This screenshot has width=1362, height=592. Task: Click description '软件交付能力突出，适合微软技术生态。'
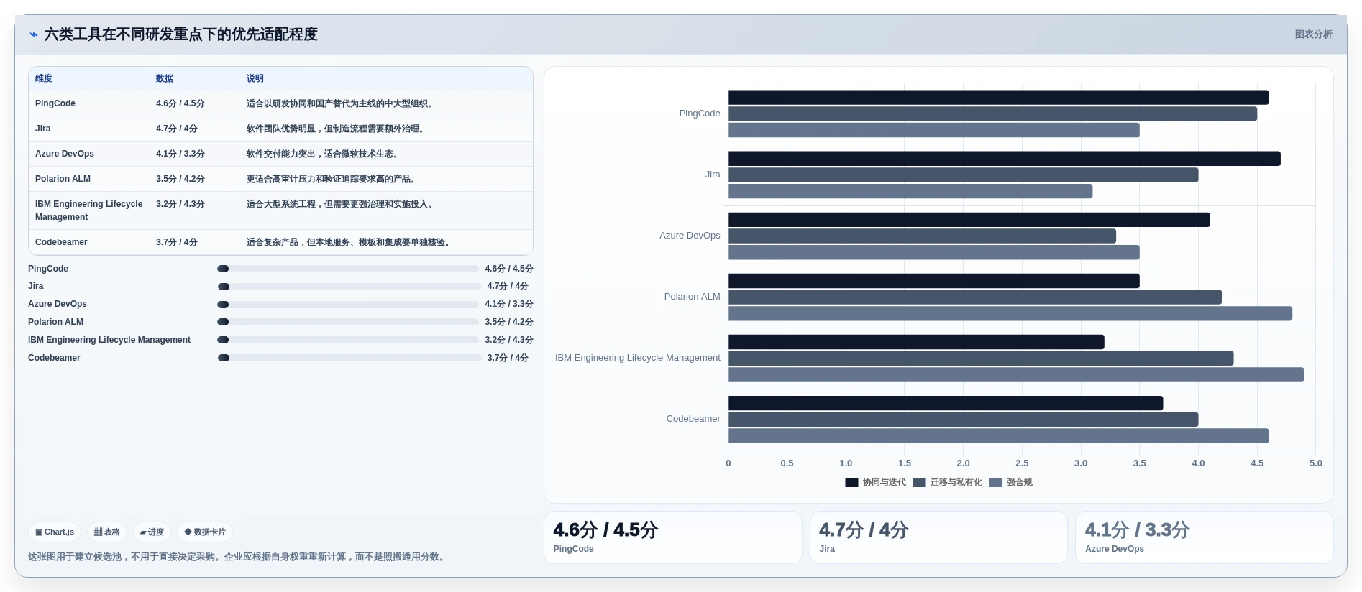tap(324, 154)
